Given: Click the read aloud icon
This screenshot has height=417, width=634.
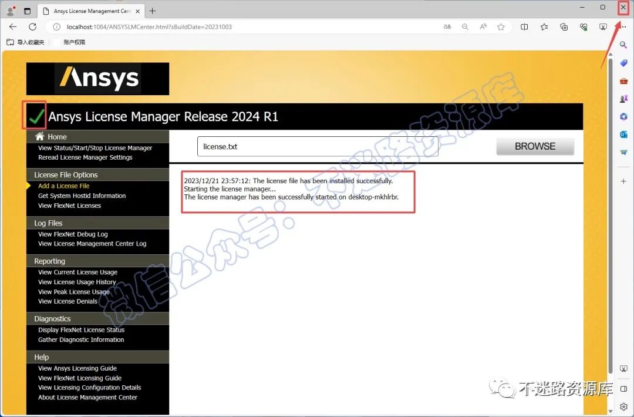Looking at the screenshot, I should tap(483, 26).
